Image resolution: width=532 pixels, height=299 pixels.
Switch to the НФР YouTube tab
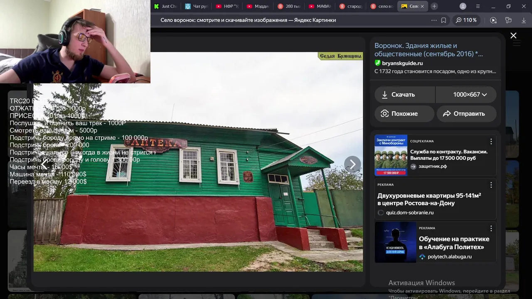(228, 6)
